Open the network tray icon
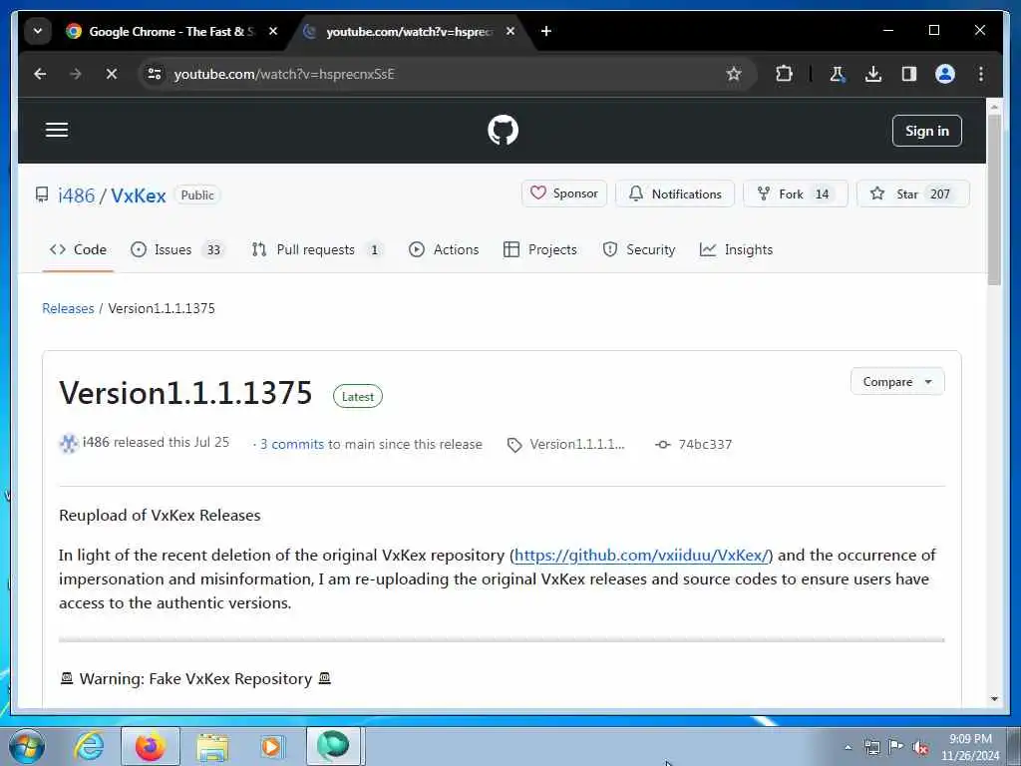Image resolution: width=1021 pixels, height=766 pixels. click(871, 747)
